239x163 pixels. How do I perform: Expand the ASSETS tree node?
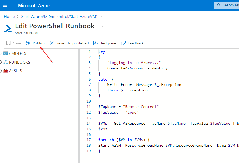pos(1,71)
